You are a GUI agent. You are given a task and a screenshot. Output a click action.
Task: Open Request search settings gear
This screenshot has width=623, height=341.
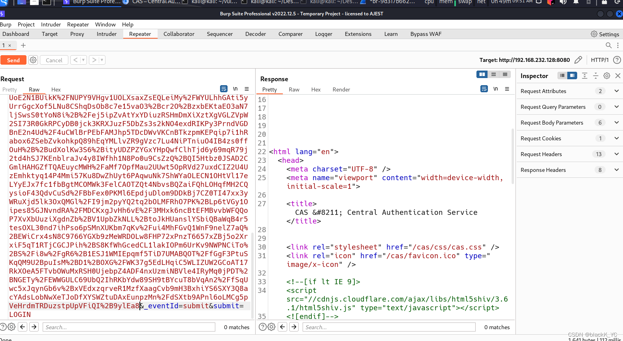point(11,327)
